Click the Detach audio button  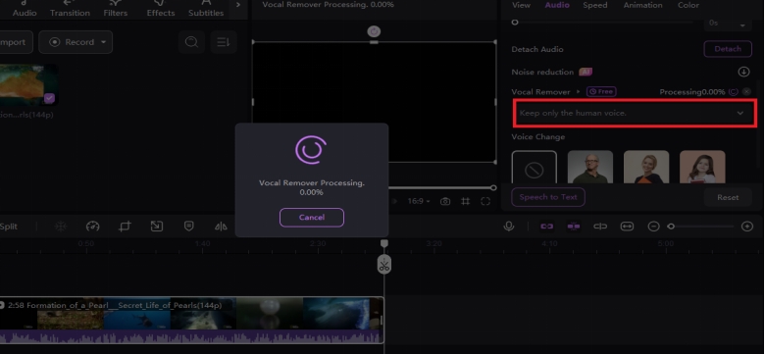click(728, 49)
